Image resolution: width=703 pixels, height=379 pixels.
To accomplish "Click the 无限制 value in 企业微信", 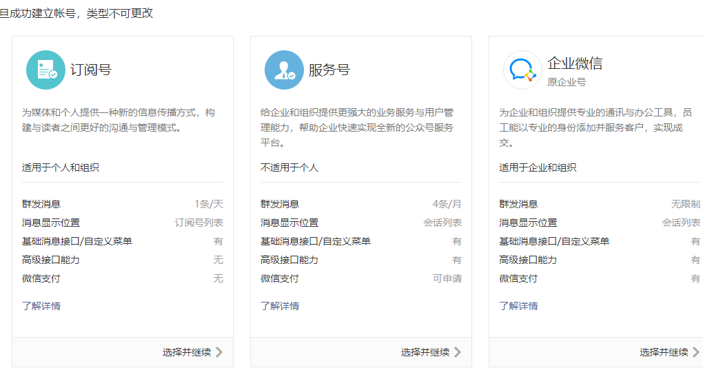I will click(x=686, y=204).
